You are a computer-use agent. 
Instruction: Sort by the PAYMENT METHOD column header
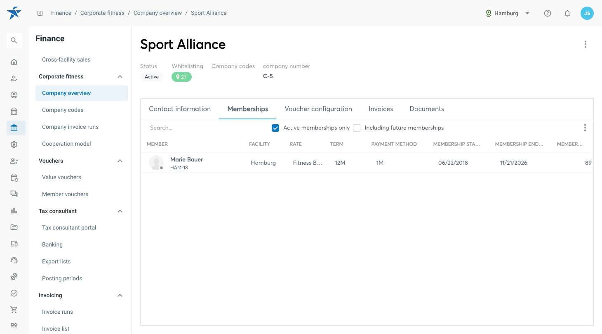point(394,144)
